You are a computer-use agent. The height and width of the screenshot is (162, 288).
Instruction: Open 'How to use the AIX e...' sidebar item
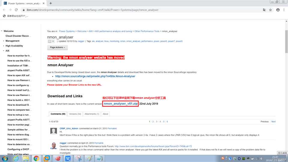19,61
